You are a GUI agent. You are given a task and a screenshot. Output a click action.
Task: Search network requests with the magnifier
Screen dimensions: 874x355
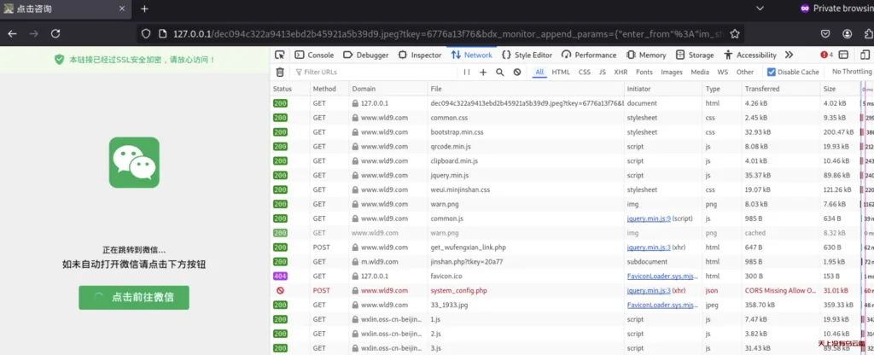coord(500,72)
